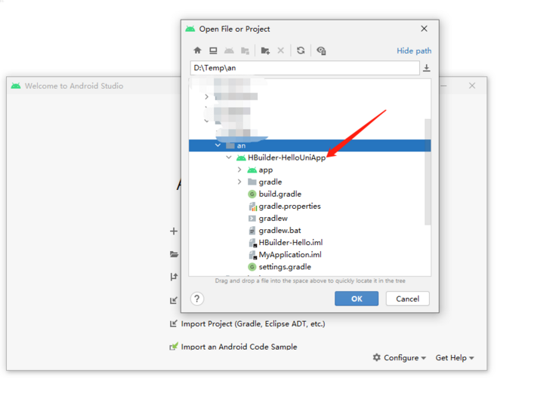Click the gradle folder icon

252,182
